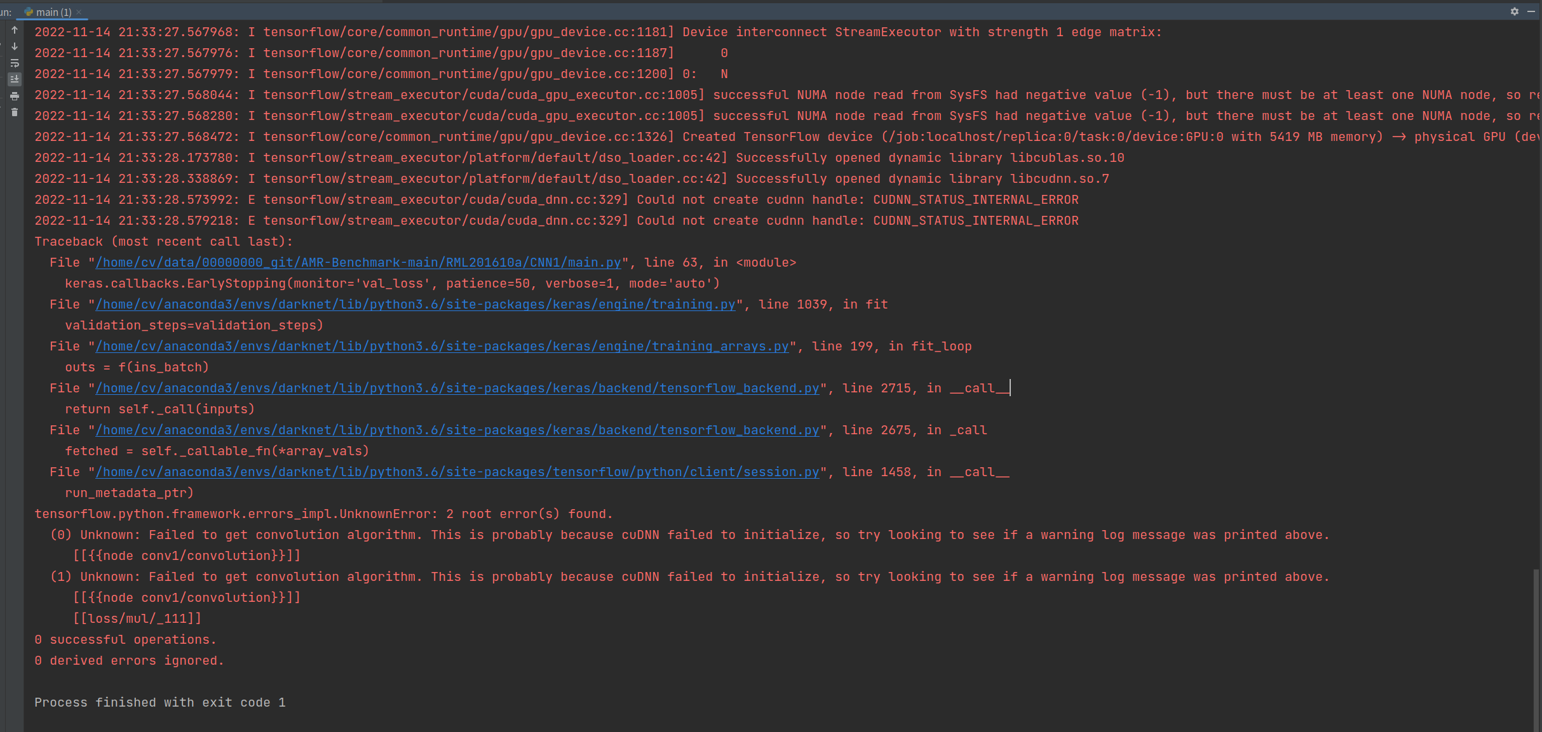Click the '0 successful operations.' line
This screenshot has width=1542, height=732.
[x=126, y=639]
